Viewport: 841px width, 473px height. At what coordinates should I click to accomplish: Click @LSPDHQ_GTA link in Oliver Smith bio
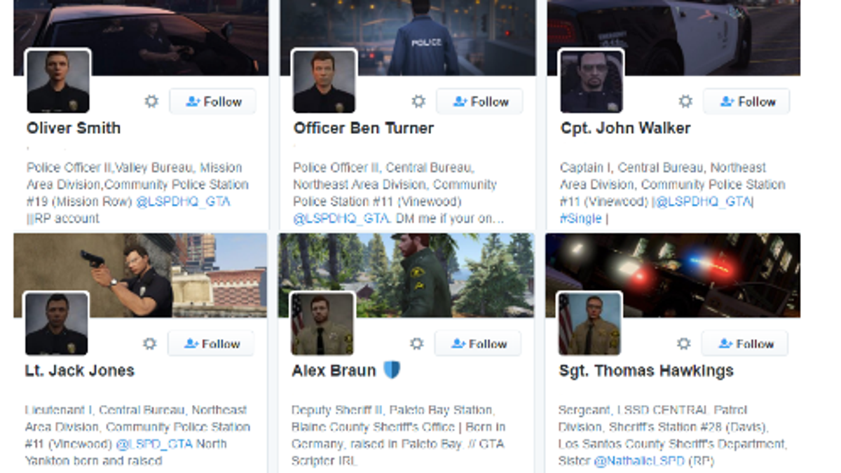(x=184, y=201)
